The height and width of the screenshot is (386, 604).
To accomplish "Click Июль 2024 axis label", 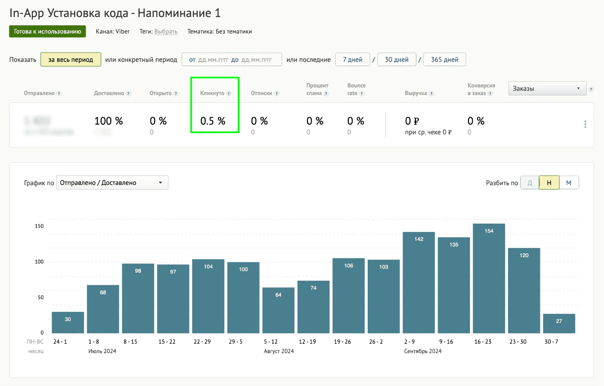I will 102,351.
